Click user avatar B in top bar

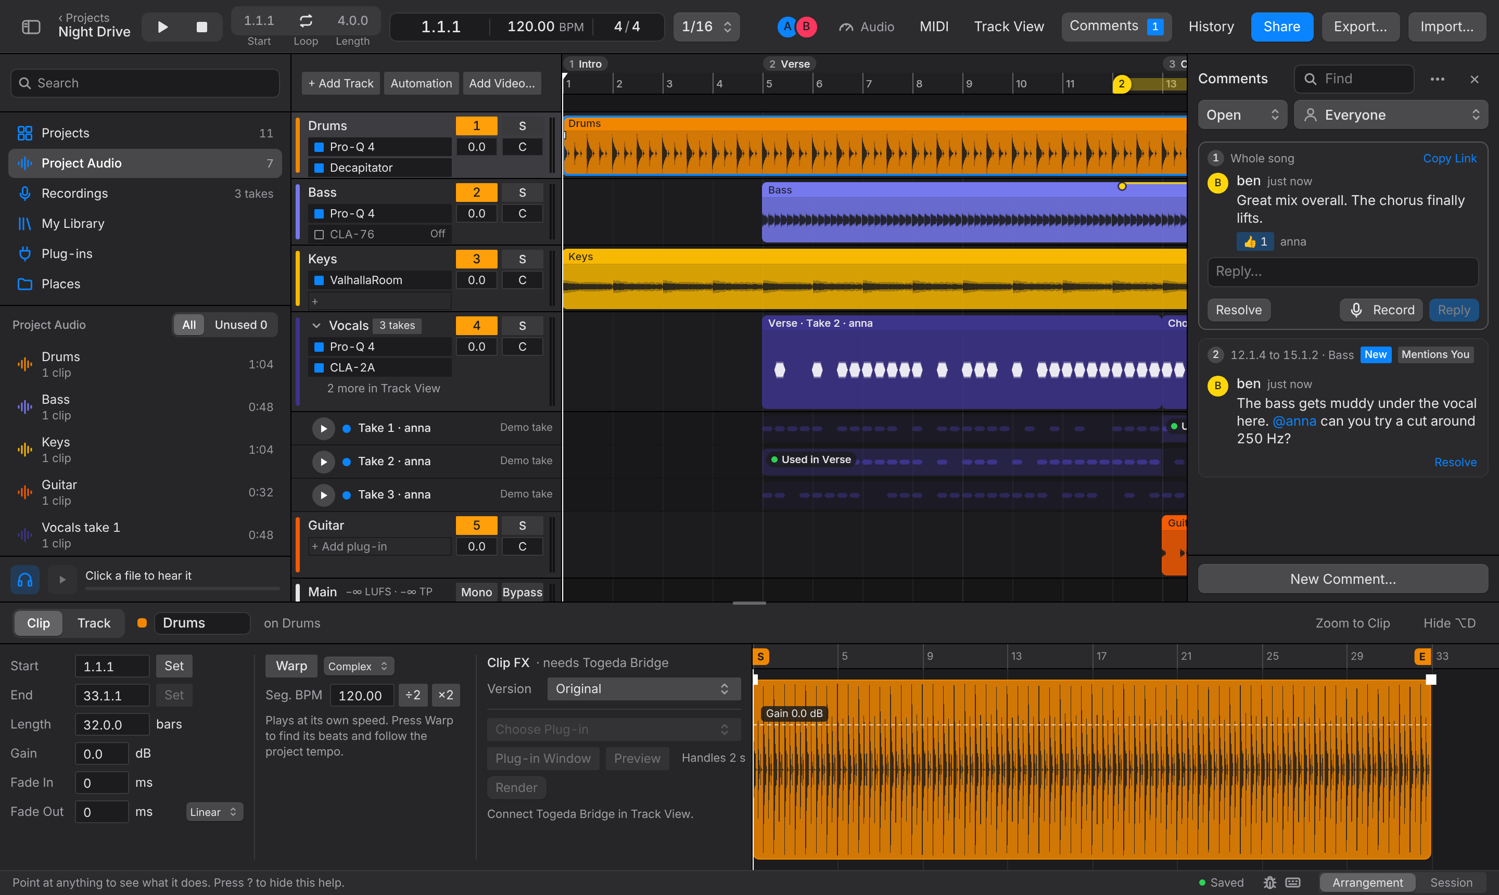[x=806, y=27]
